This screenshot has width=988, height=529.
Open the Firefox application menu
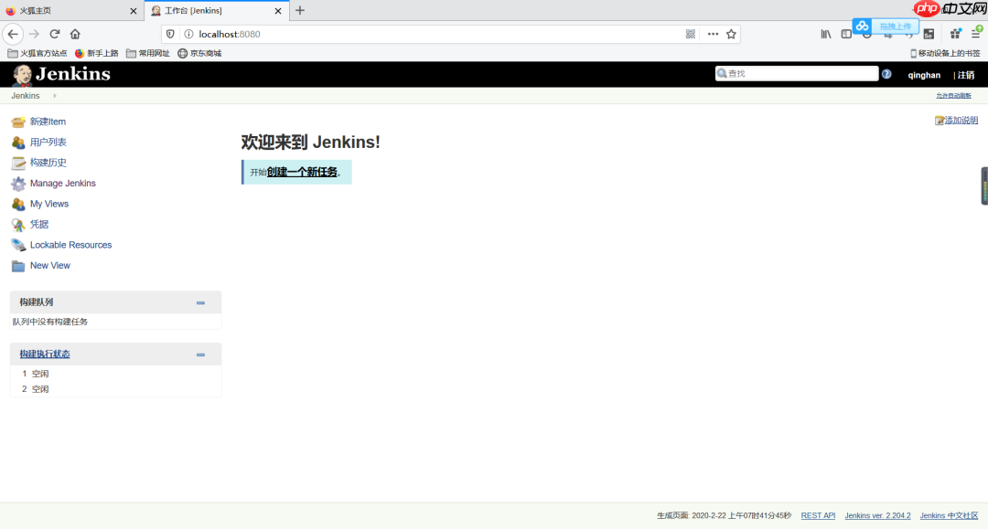point(977,33)
